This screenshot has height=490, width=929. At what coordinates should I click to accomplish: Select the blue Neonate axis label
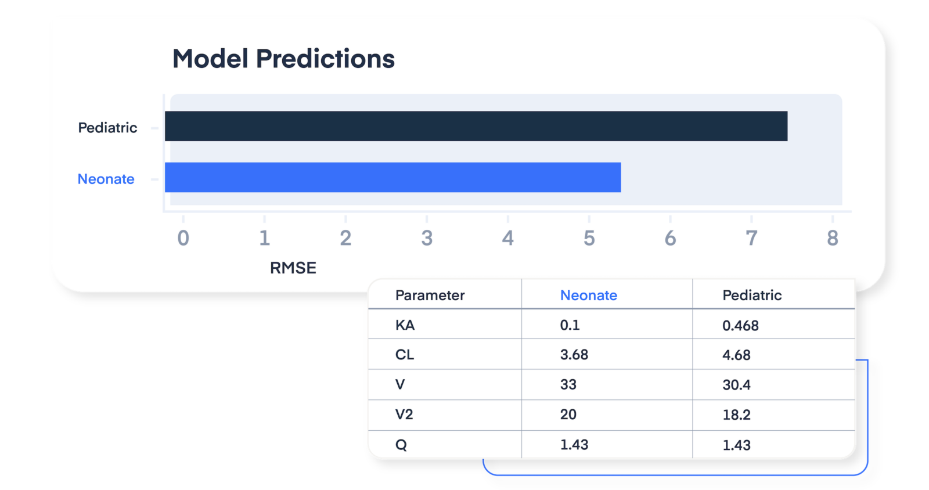coord(106,179)
